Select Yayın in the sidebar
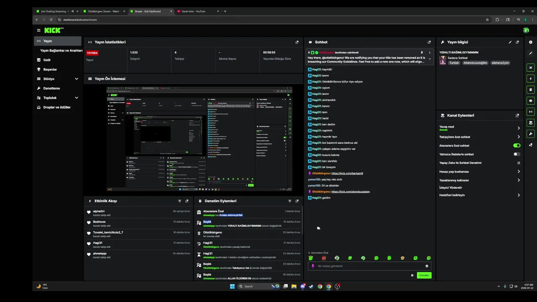The height and width of the screenshot is (302, 537). coord(57,41)
